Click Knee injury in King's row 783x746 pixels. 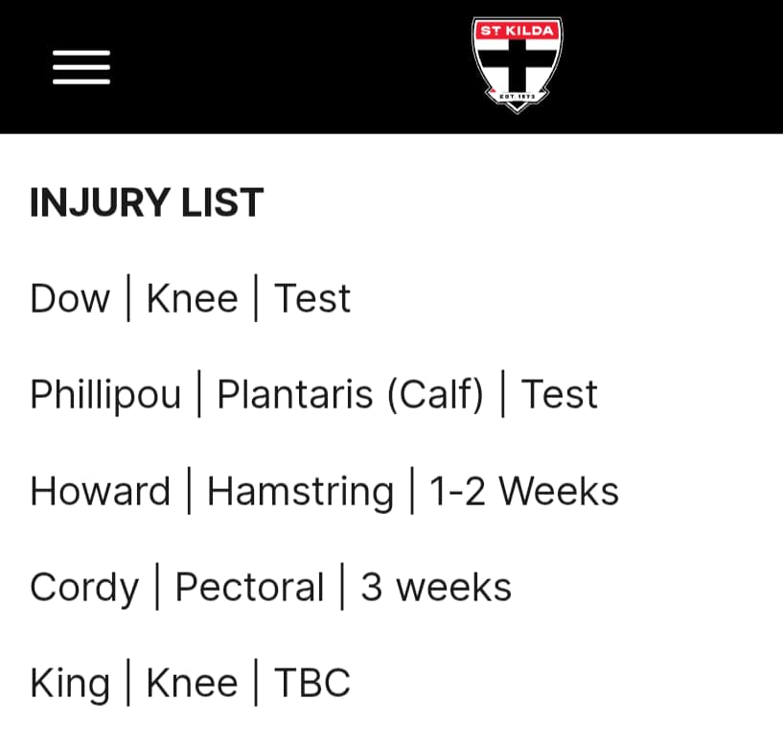tap(193, 683)
